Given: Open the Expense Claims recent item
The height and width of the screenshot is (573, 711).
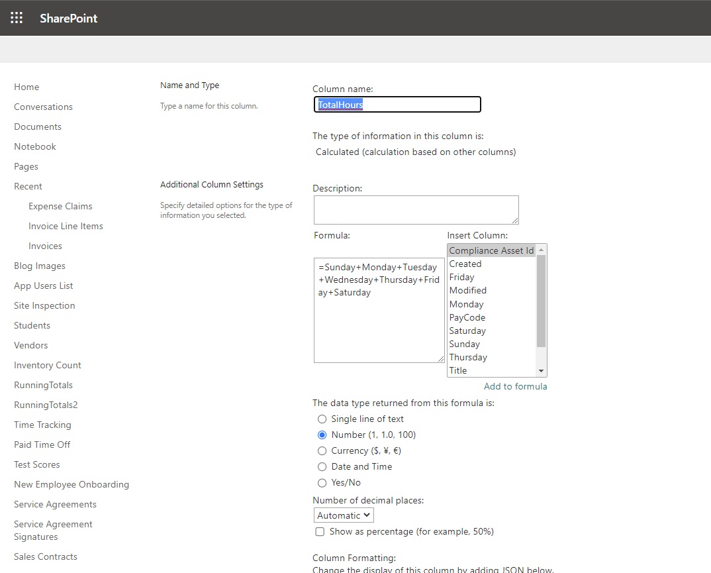Looking at the screenshot, I should point(60,206).
